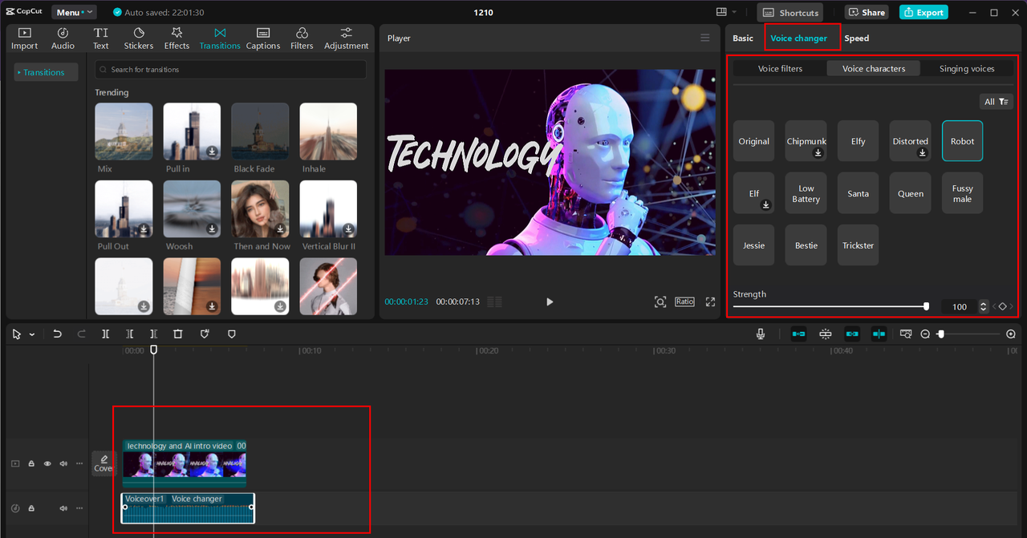1027x538 pixels.
Task: Open the Import panel
Action: click(24, 38)
